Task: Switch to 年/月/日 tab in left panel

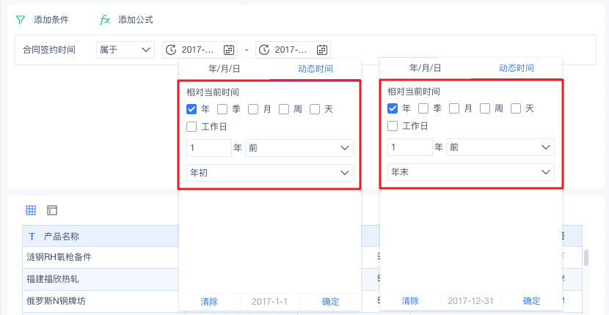Action: click(x=224, y=69)
